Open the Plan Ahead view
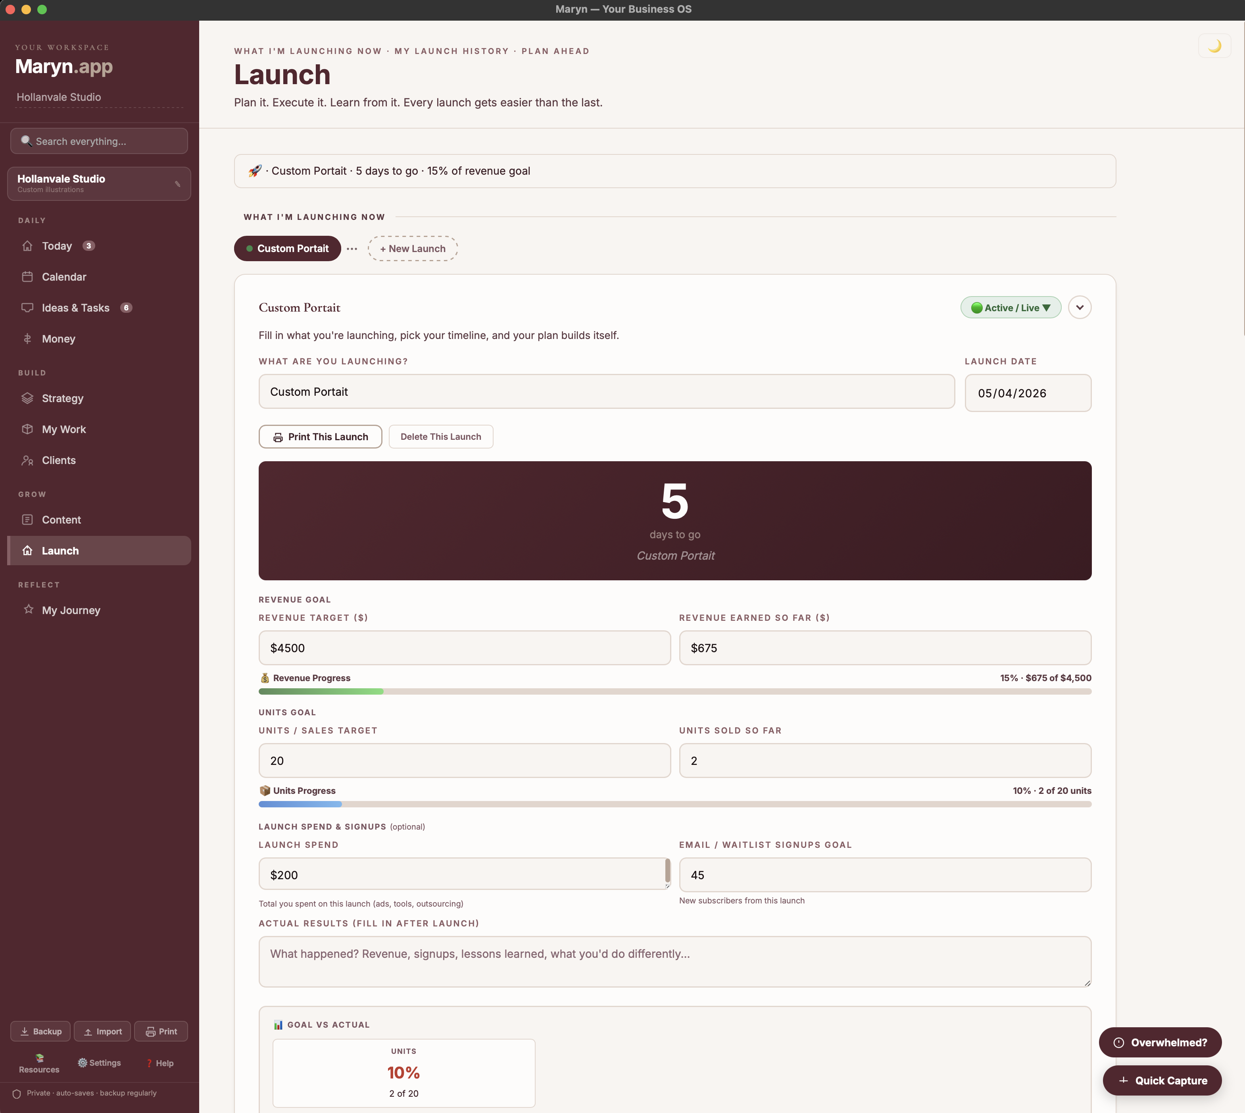This screenshot has width=1245, height=1113. [x=555, y=51]
